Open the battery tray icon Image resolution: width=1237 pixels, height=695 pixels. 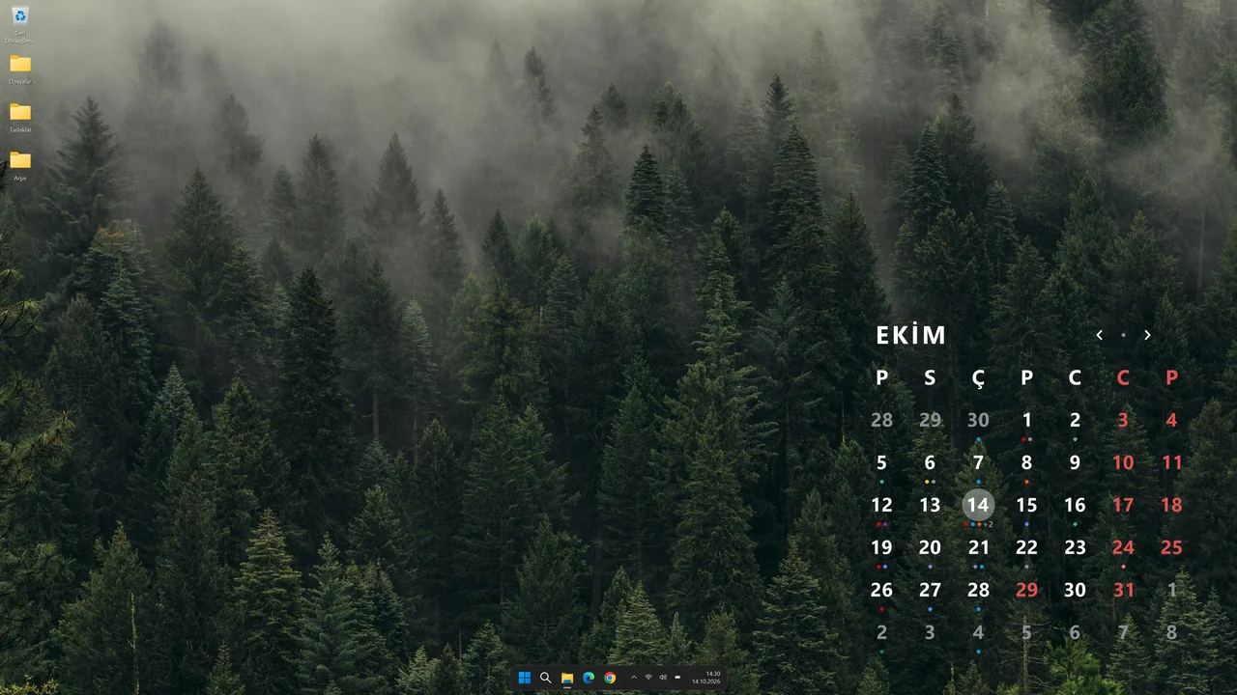(x=678, y=678)
